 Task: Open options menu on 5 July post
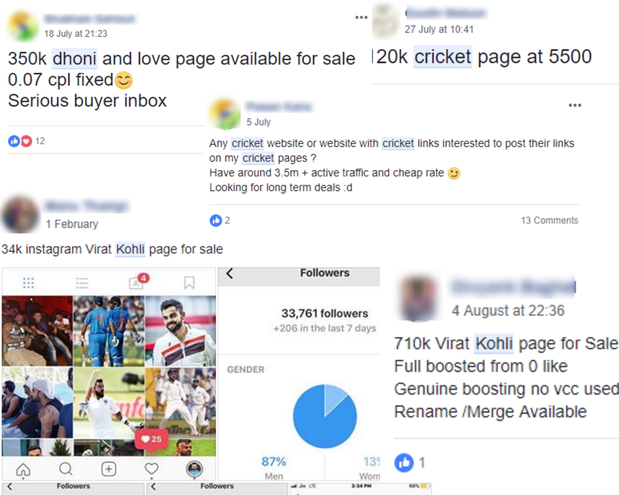click(575, 105)
